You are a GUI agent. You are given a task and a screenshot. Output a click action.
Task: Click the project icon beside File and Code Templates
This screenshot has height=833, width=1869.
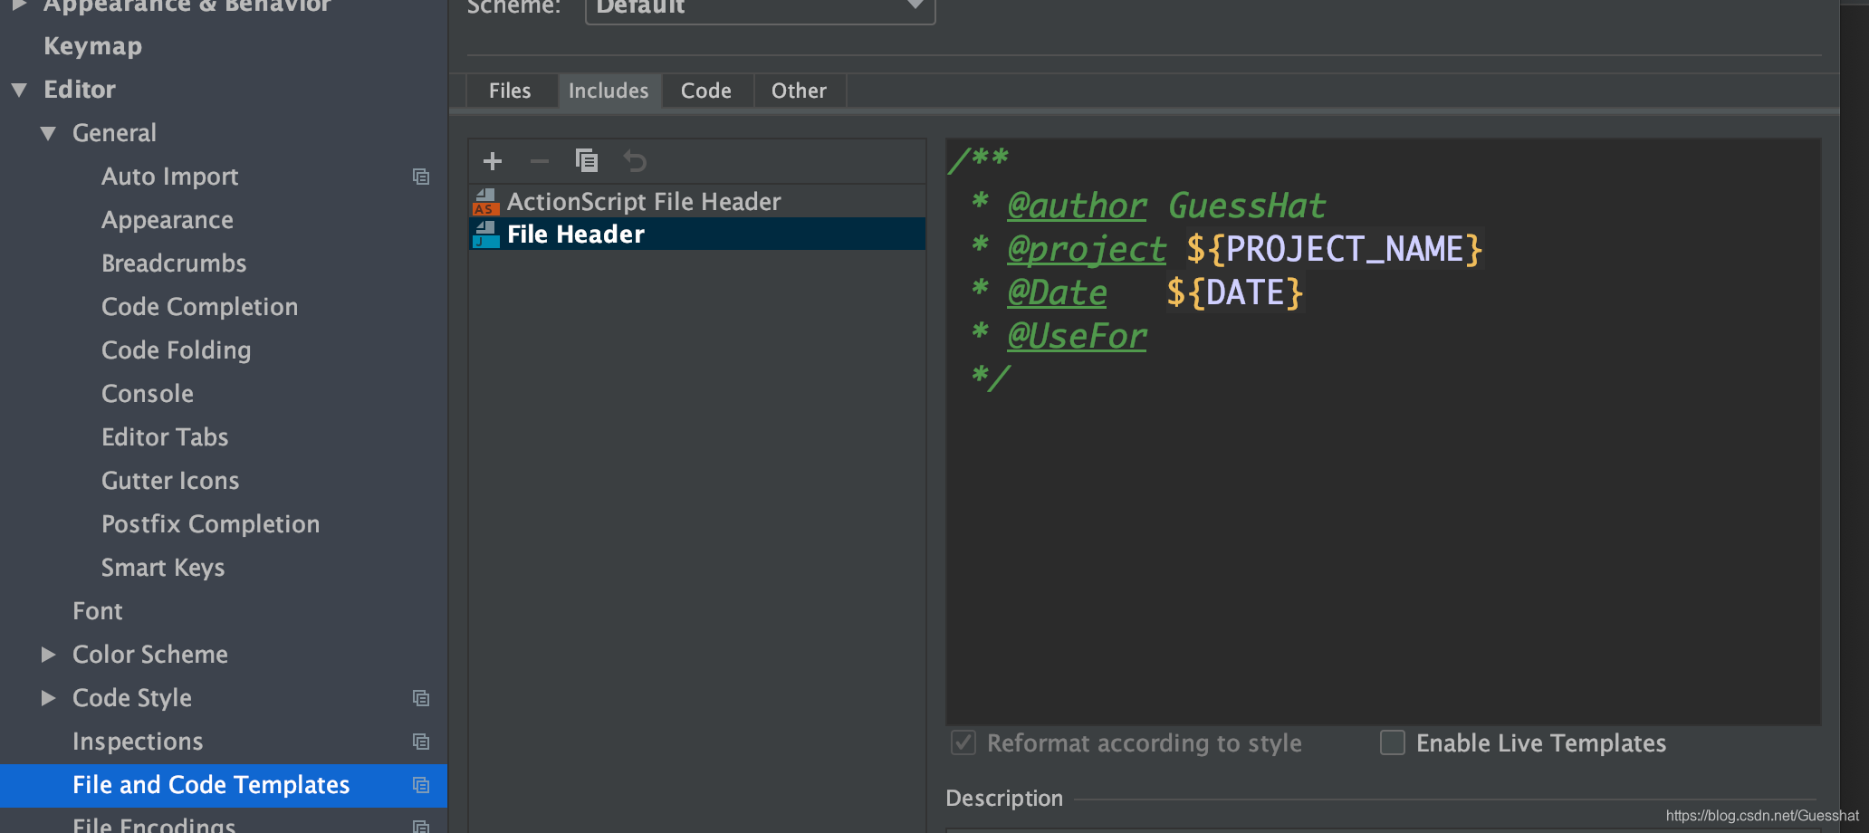point(421,785)
